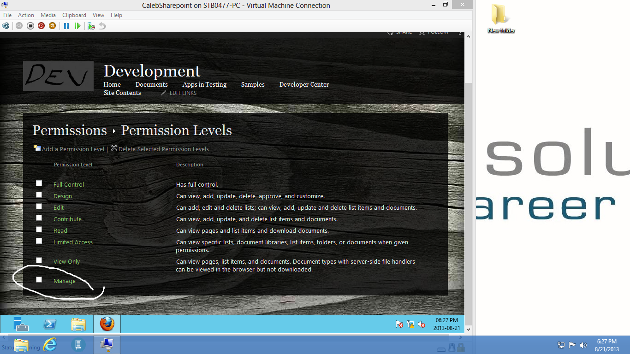This screenshot has width=630, height=354.
Task: Open the File menu
Action: pyautogui.click(x=7, y=15)
